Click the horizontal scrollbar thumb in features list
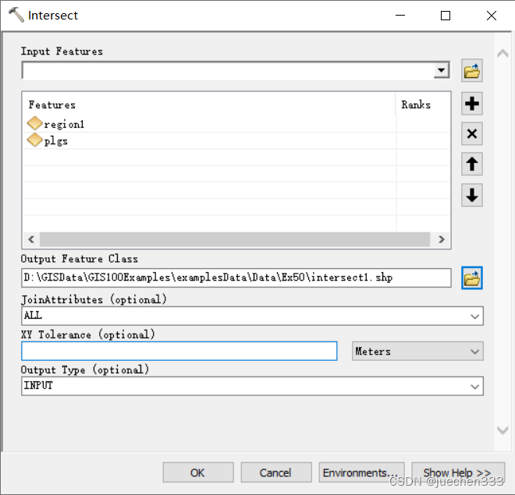Image resolution: width=515 pixels, height=495 pixels. tap(235, 239)
